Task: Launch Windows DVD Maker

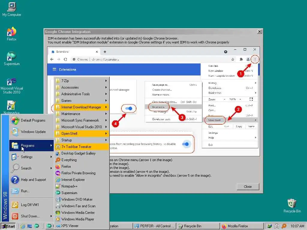Action: tap(82, 199)
